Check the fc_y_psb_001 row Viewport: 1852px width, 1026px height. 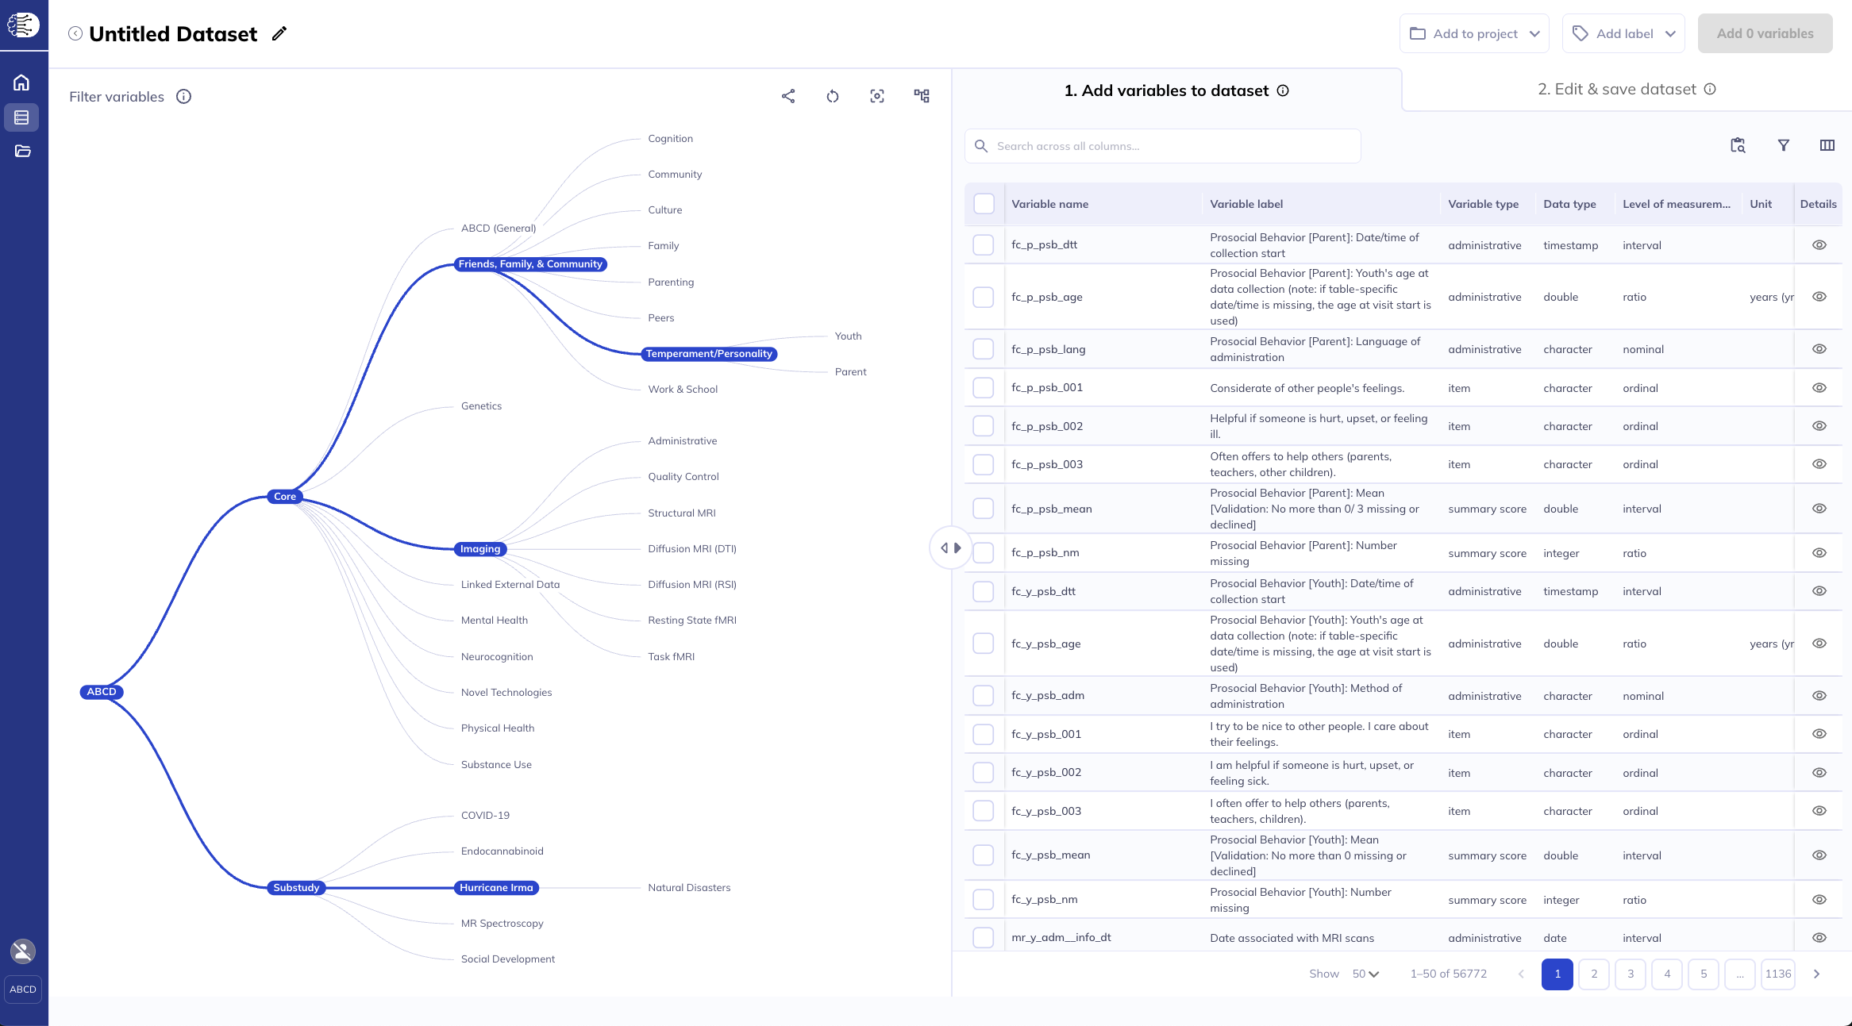click(984, 734)
